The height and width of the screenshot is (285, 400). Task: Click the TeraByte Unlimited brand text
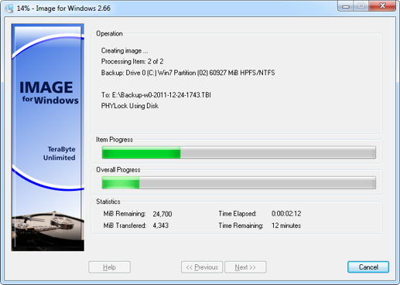pos(60,154)
